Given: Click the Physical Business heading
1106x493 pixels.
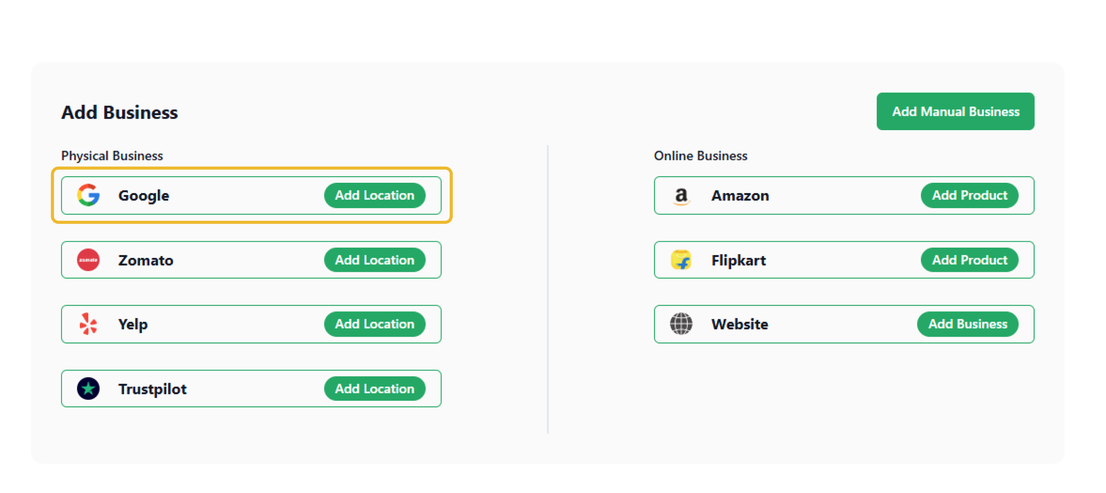Looking at the screenshot, I should pos(112,156).
